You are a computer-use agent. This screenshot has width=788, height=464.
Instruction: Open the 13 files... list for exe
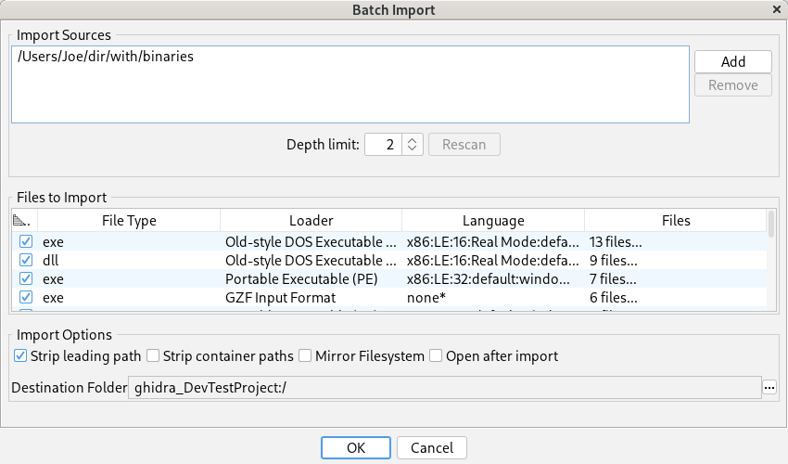tap(616, 241)
